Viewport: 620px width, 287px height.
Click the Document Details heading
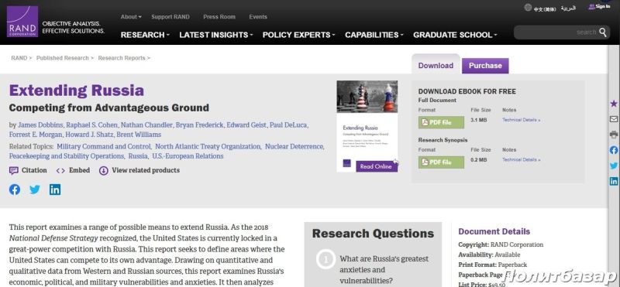(x=494, y=232)
